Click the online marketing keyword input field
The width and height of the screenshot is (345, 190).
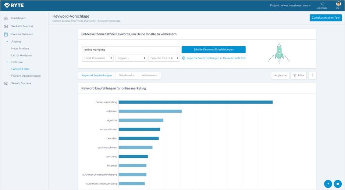(131, 50)
